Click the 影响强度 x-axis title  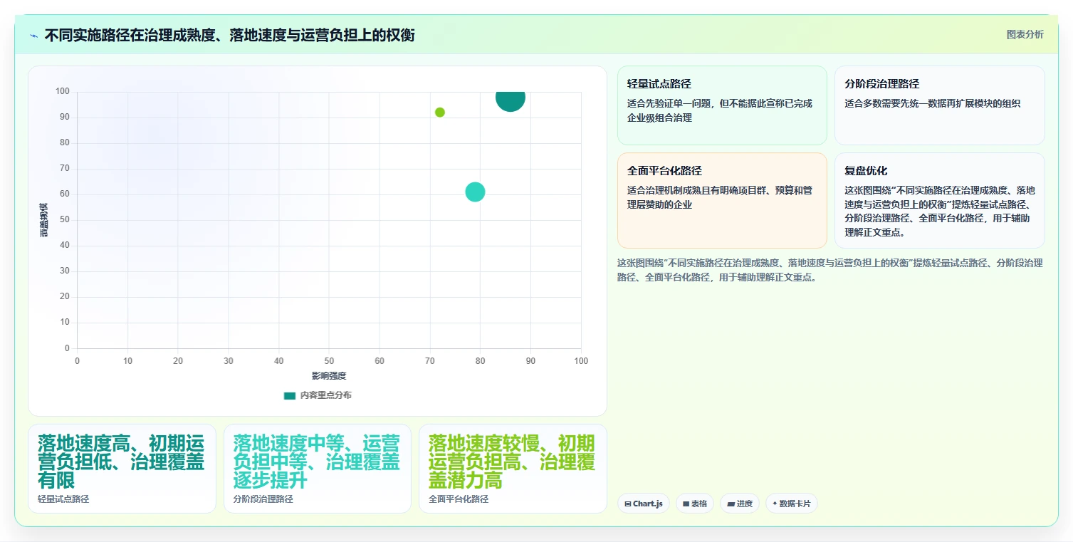point(329,376)
